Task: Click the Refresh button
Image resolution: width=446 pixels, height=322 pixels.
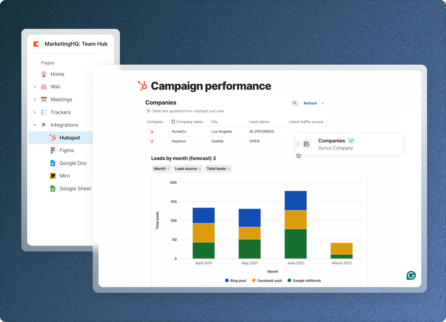Action: 310,103
